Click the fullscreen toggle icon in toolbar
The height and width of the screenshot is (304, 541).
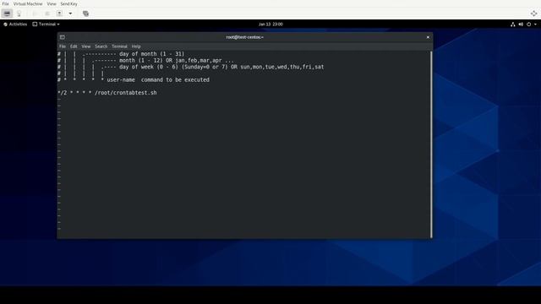[x=533, y=14]
